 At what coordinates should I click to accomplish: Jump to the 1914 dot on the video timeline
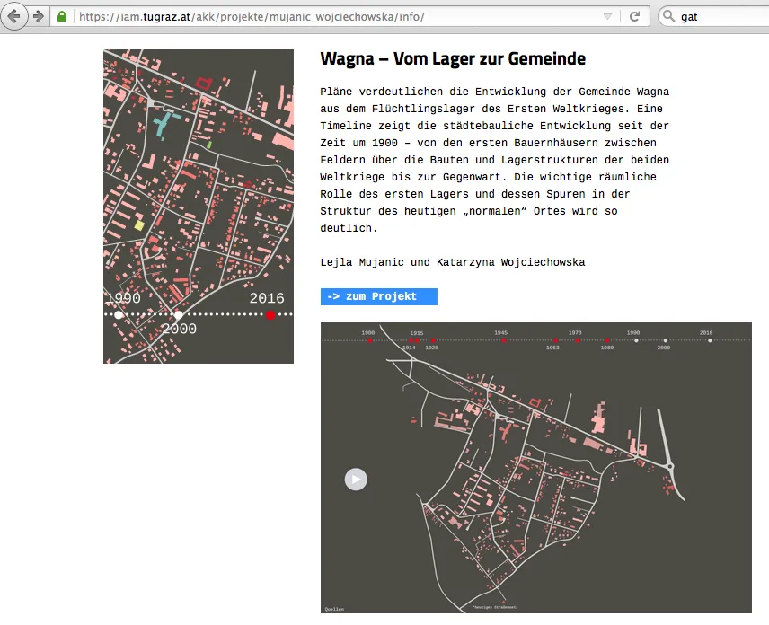[411, 340]
